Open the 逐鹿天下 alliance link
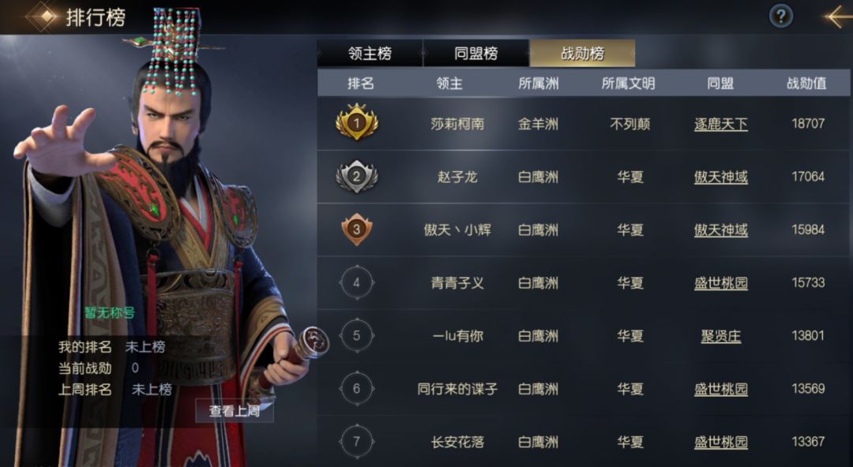 click(721, 124)
